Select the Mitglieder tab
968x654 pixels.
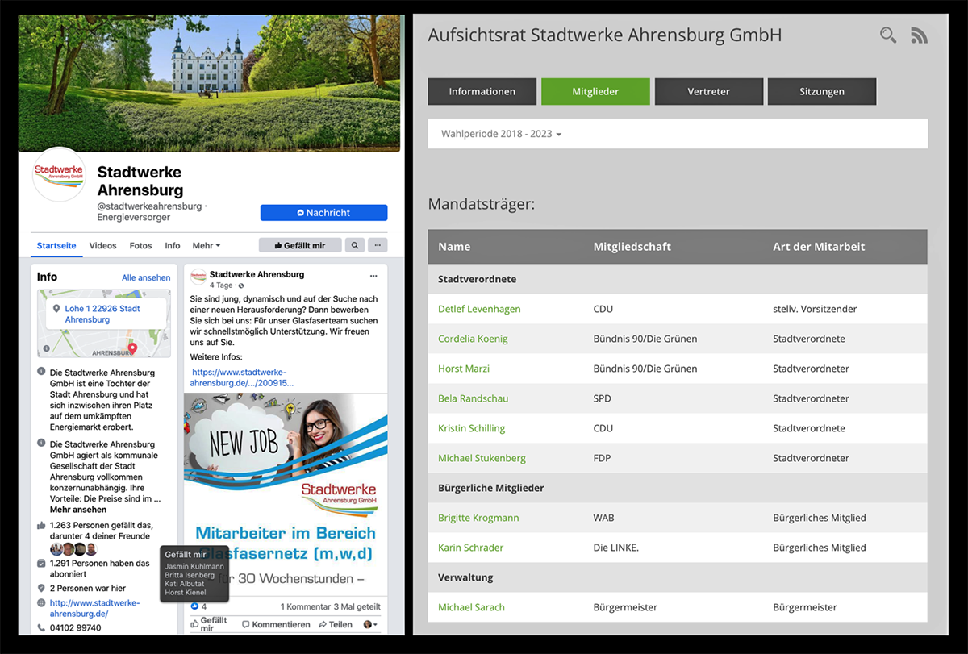tap(595, 91)
